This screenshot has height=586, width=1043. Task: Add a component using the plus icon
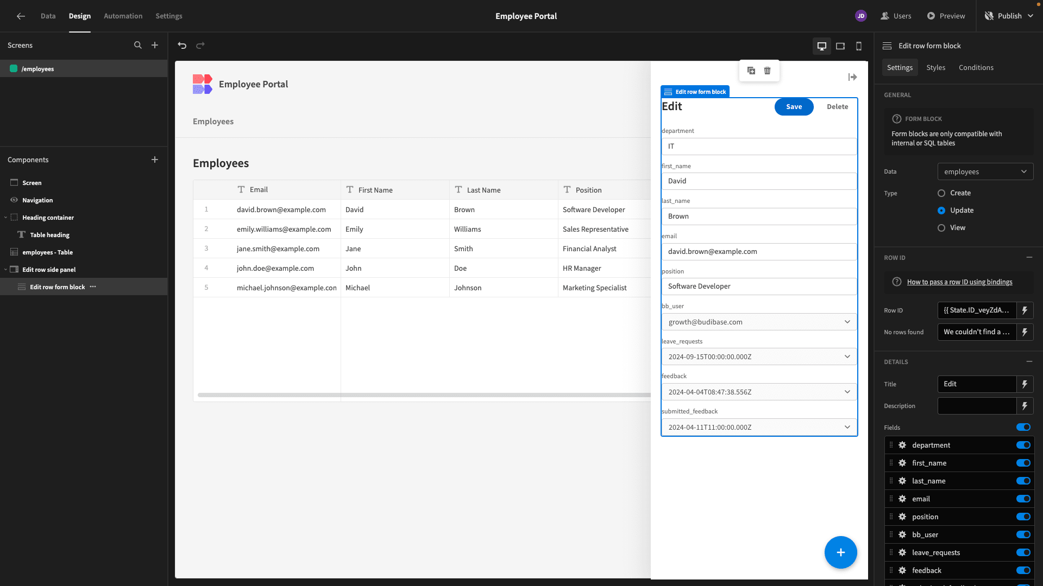click(155, 160)
